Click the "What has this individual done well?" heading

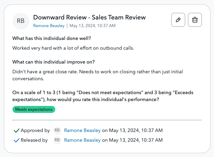51,38
